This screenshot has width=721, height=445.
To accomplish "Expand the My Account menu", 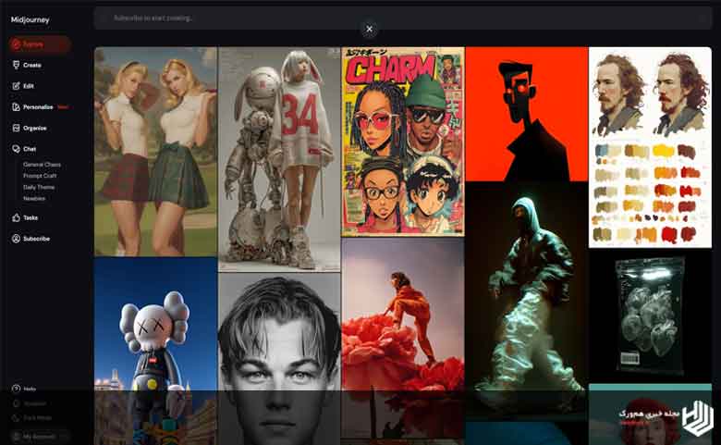I will (x=40, y=436).
